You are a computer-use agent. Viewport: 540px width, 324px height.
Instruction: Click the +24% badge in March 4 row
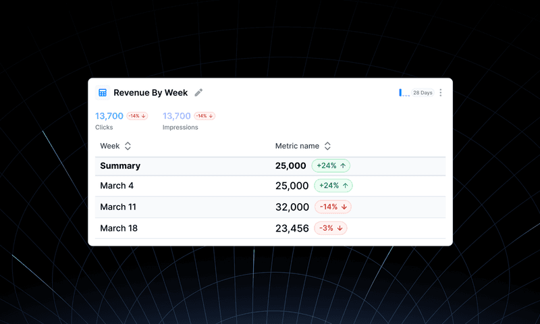pyautogui.click(x=333, y=186)
